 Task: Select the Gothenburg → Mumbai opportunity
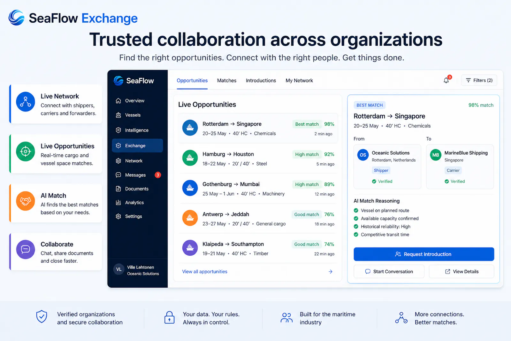pyautogui.click(x=258, y=189)
